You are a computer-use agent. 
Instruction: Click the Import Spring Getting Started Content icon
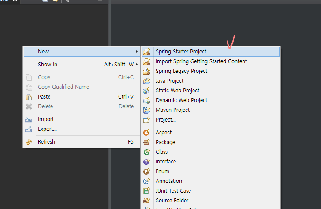pyautogui.click(x=146, y=61)
